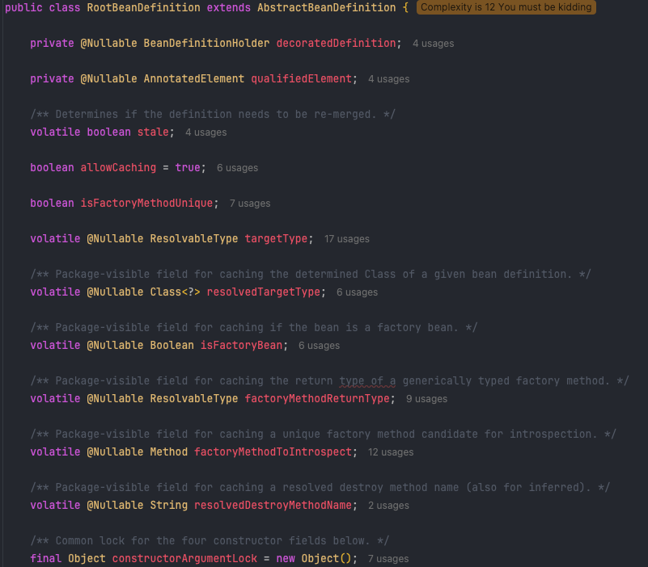Click the 'Complexity is 12 You must be kidding' hint
The height and width of the screenshot is (567, 648).
[x=506, y=7]
